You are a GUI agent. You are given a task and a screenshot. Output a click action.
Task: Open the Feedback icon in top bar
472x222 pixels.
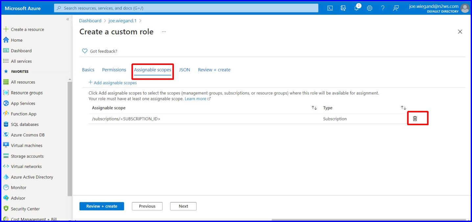point(396,8)
